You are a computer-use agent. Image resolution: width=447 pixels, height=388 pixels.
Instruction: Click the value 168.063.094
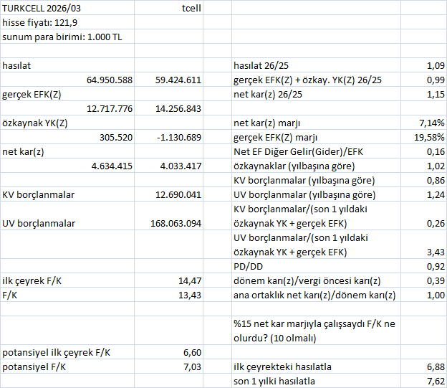(x=168, y=216)
